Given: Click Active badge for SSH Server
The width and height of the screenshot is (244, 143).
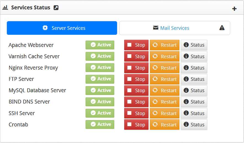Looking at the screenshot, I should click(x=100, y=113).
